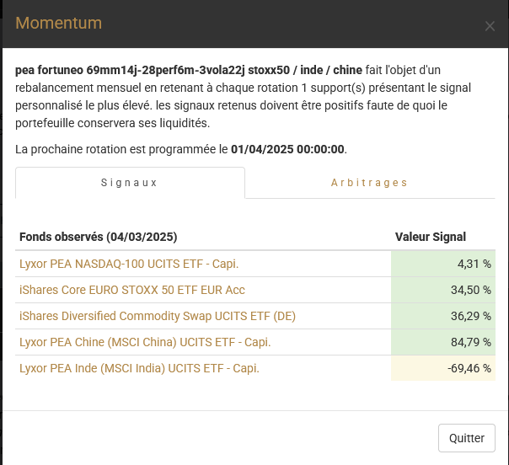
Task: Open the Arbitrages tab
Action: pyautogui.click(x=369, y=183)
